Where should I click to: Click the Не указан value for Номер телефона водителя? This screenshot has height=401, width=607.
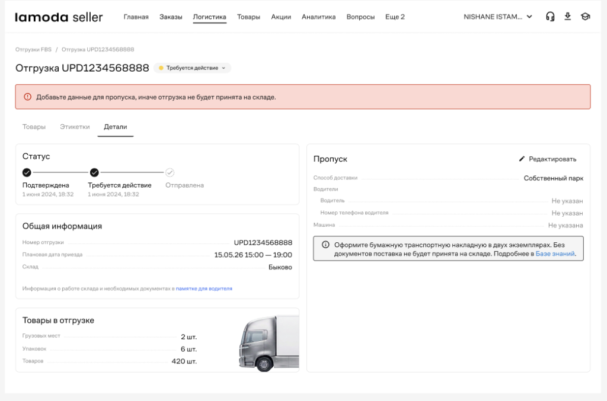click(567, 213)
